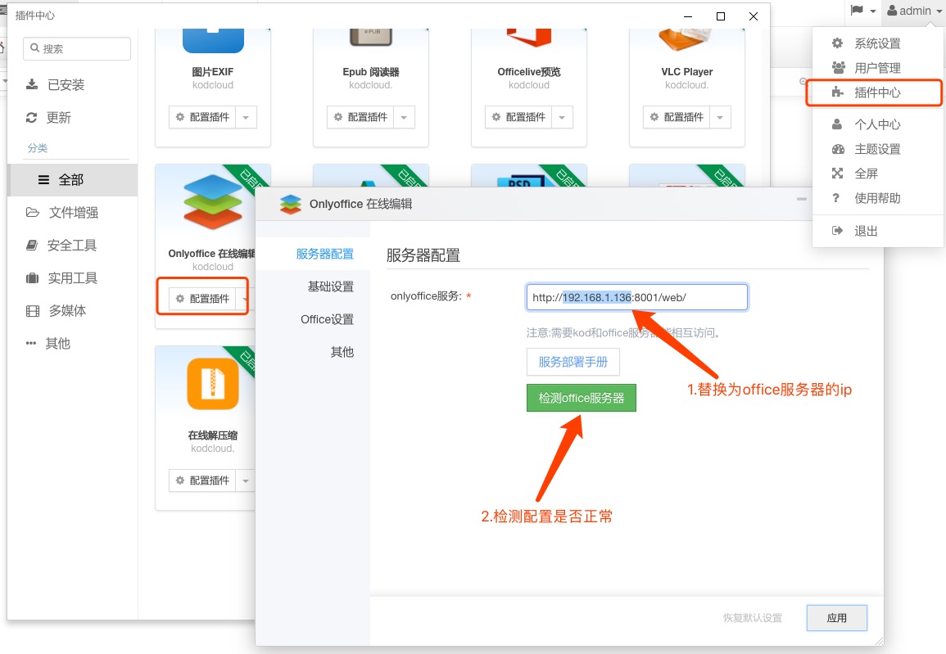The width and height of the screenshot is (946, 654).
Task: Open the 服务部署手册 deployment manual
Action: point(573,362)
